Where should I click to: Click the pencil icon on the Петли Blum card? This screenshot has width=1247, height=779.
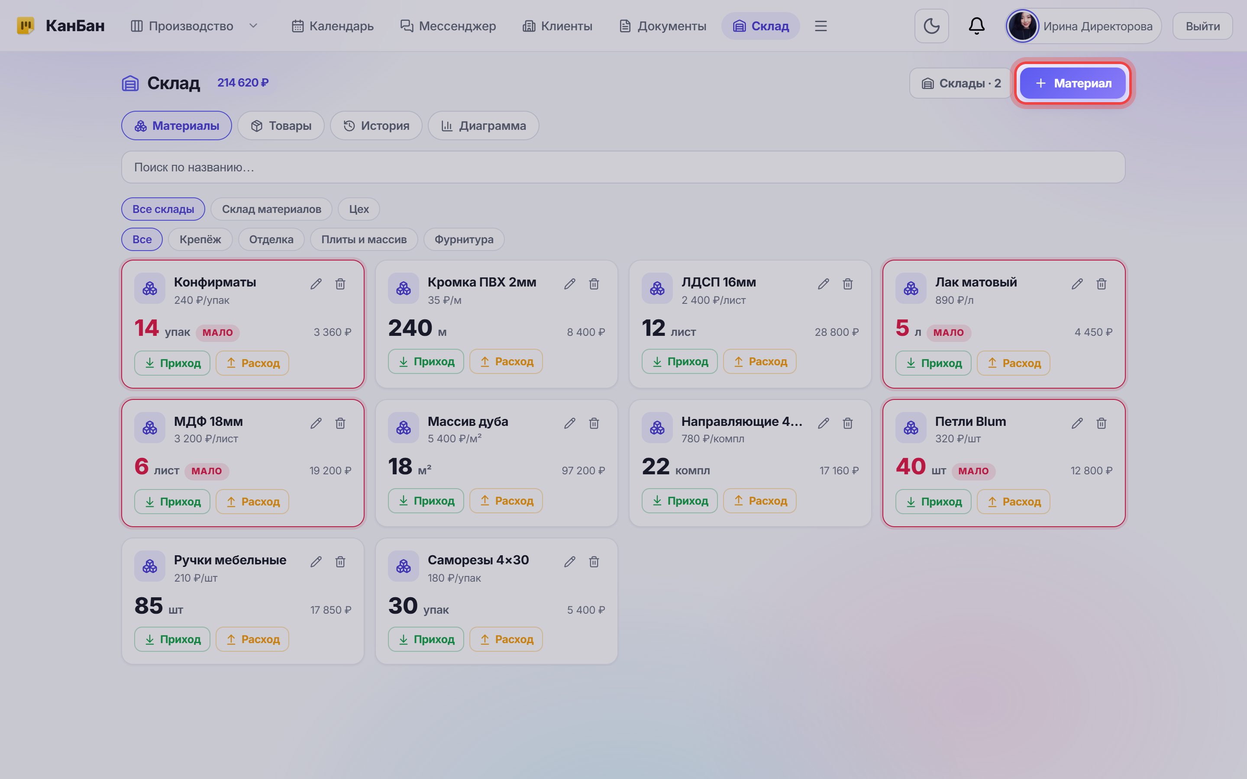click(1077, 423)
